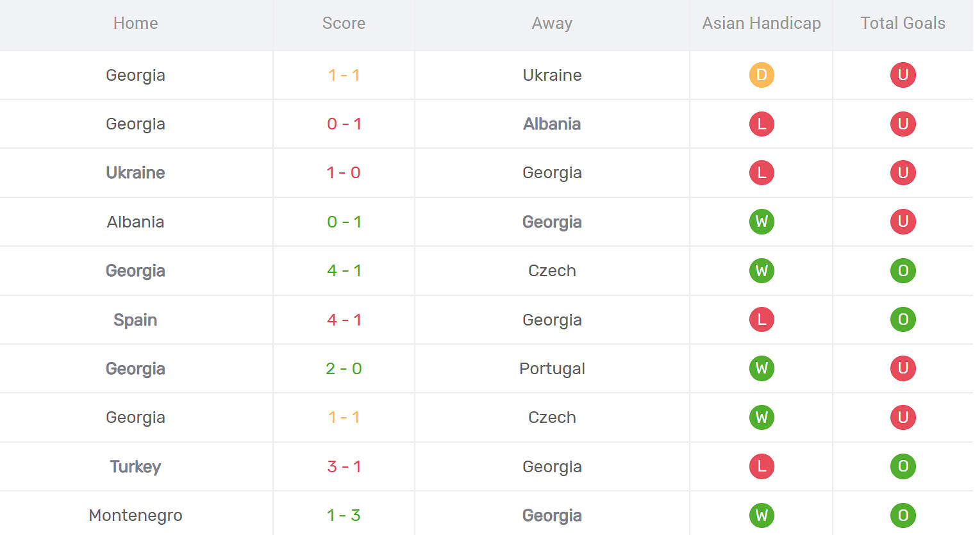The width and height of the screenshot is (975, 535).
Task: Select the Score column header
Action: pos(344,23)
